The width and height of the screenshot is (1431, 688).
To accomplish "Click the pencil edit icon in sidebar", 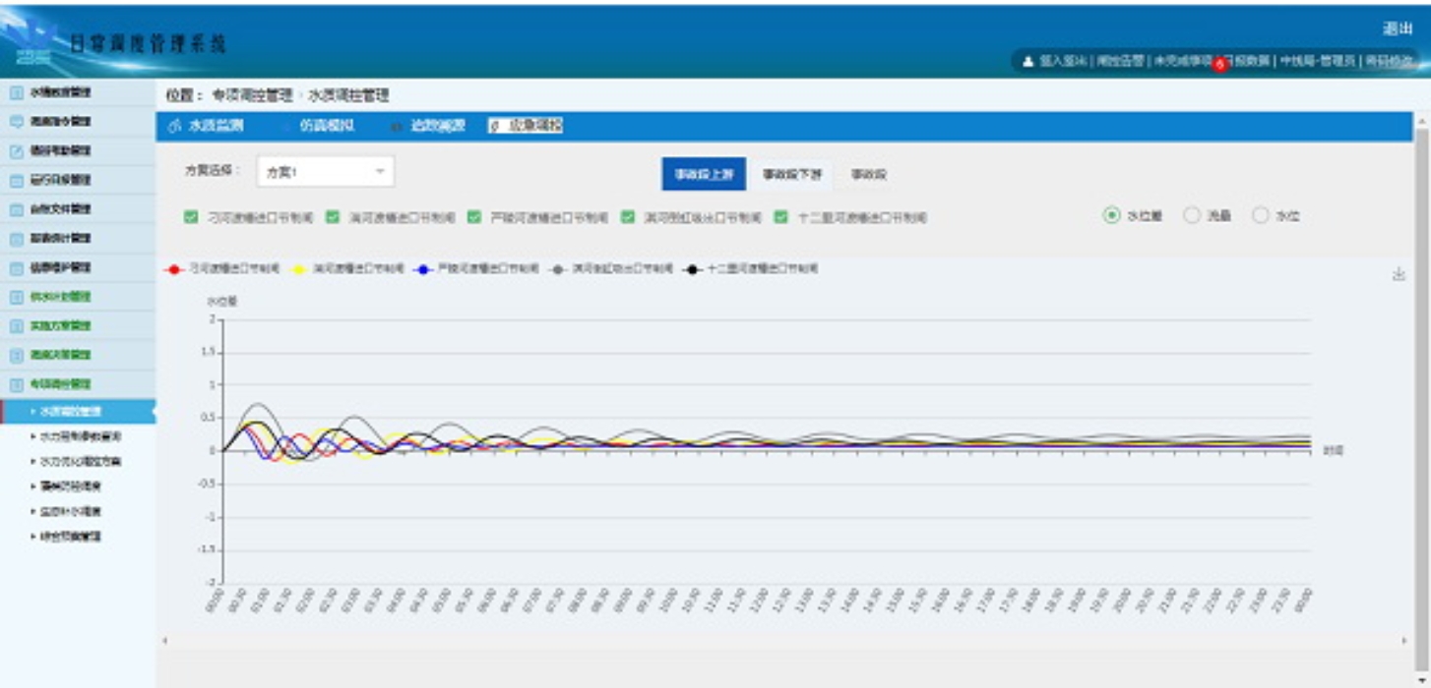I will 16,151.
